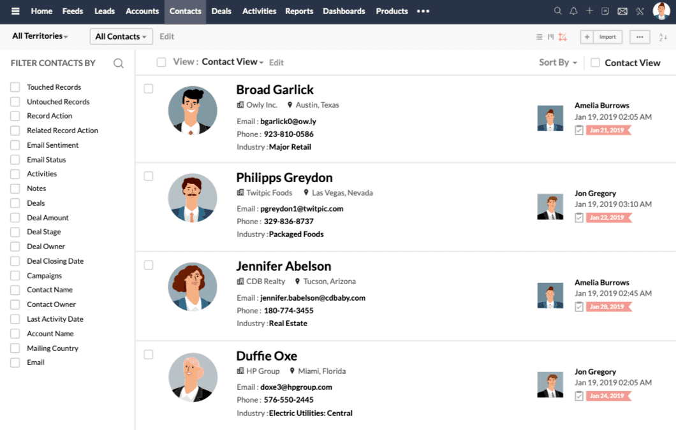Screen dimensions: 676x430
Task: Toggle the select-all checkbox beside View
Action: [x=161, y=62]
